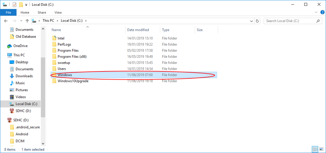
Task: Switch to the View ribbon tab
Action: point(58,12)
